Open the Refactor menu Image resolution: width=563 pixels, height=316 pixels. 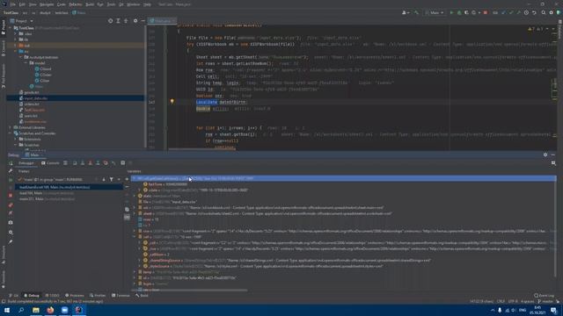pos(75,4)
